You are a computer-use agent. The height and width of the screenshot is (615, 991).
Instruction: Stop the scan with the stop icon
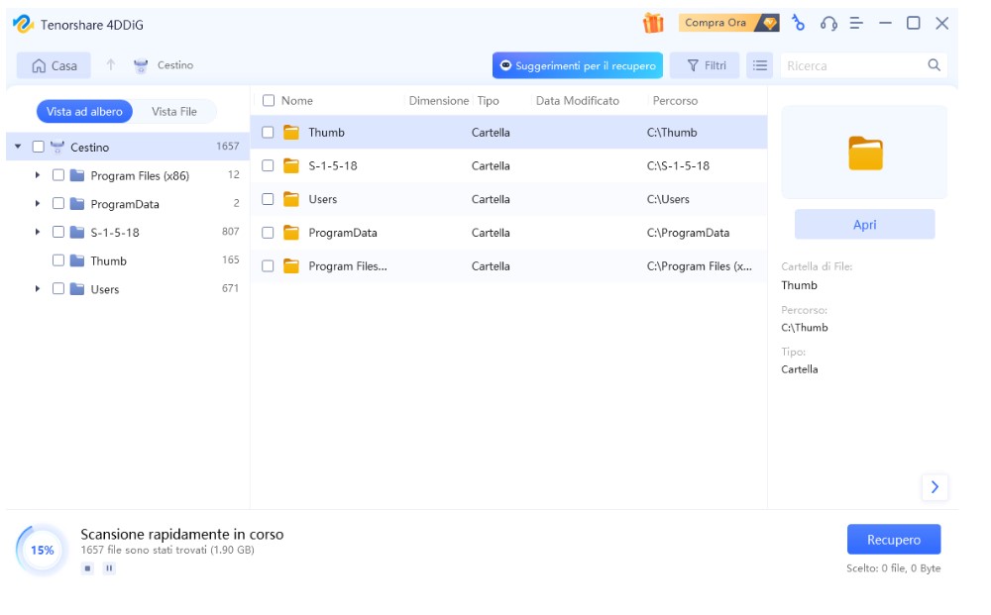pyautogui.click(x=88, y=568)
